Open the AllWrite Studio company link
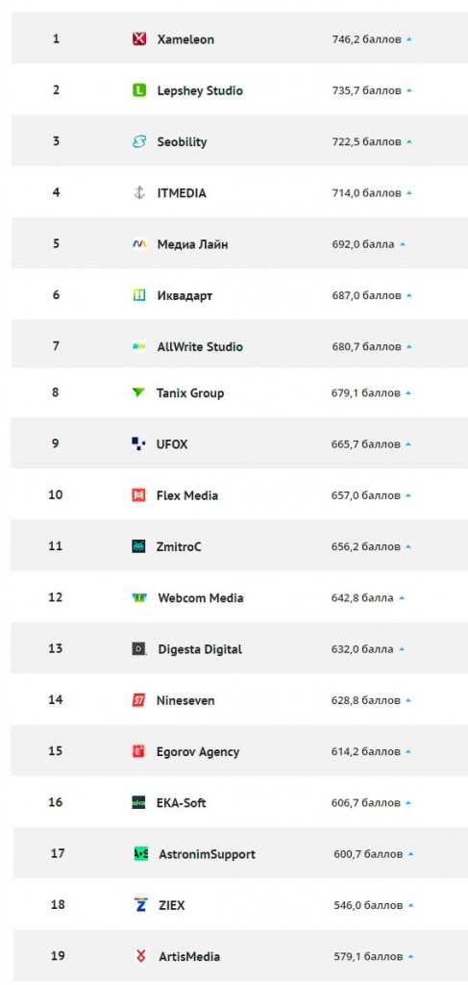The width and height of the screenshot is (468, 985). (x=200, y=346)
